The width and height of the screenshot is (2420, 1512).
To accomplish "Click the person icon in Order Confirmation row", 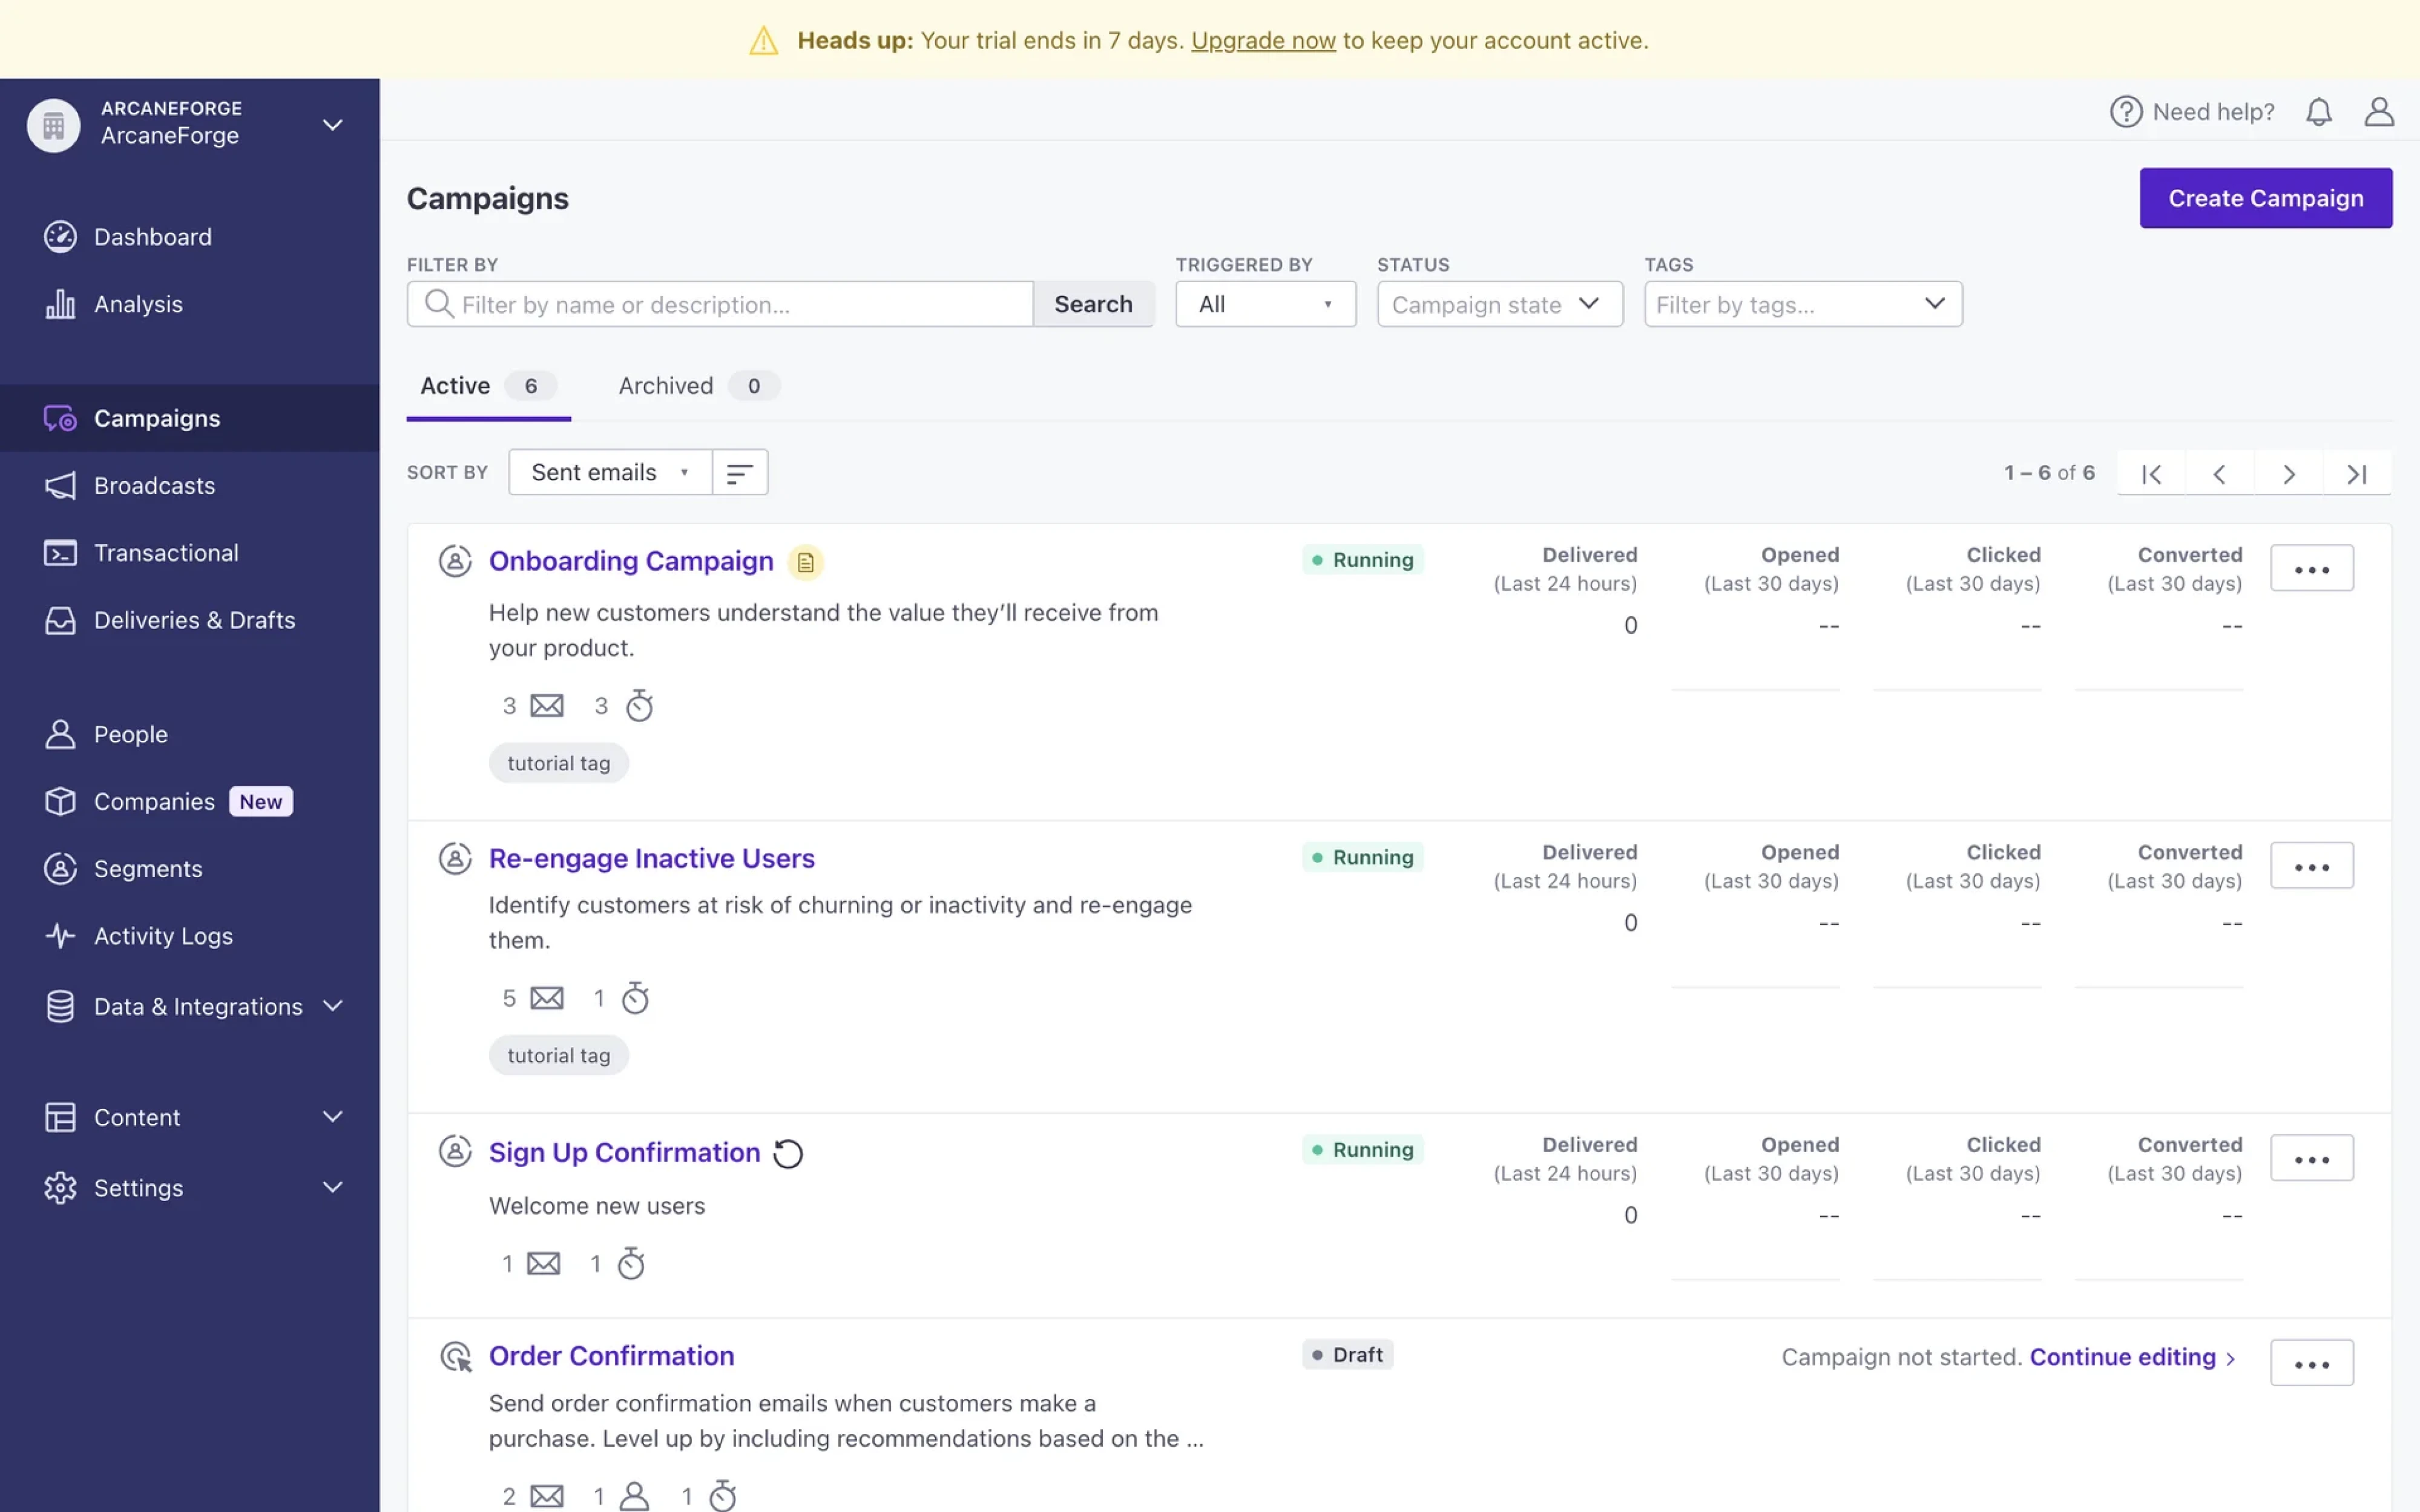I will [x=634, y=1496].
